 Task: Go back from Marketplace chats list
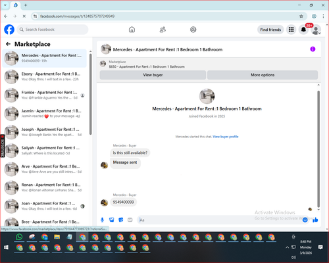click(8, 44)
